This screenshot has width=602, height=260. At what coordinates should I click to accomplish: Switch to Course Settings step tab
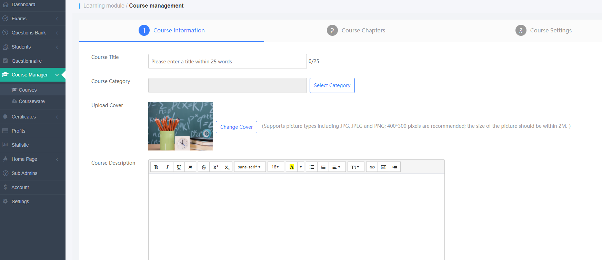point(544,30)
